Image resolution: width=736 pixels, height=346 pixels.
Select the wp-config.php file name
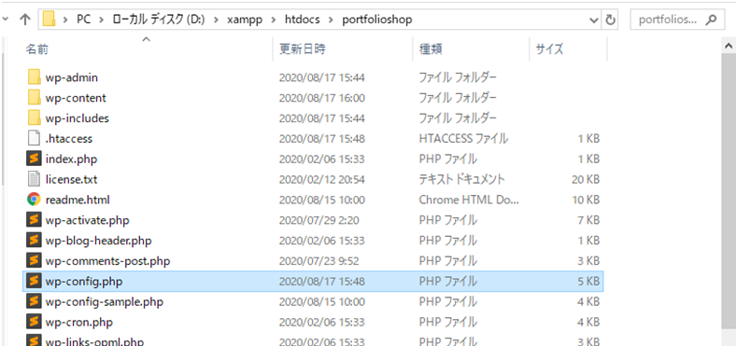(x=84, y=282)
